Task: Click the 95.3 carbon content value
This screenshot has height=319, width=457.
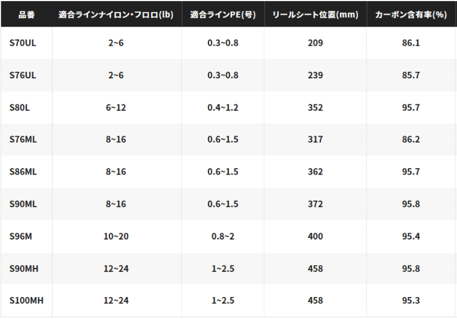Action: pyautogui.click(x=411, y=300)
